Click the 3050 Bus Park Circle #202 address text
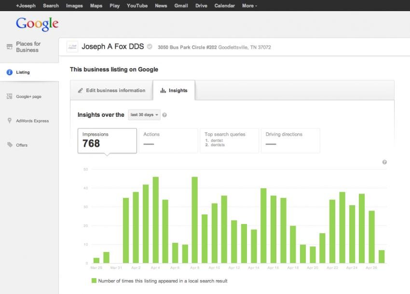410x294 pixels. pyautogui.click(x=187, y=47)
